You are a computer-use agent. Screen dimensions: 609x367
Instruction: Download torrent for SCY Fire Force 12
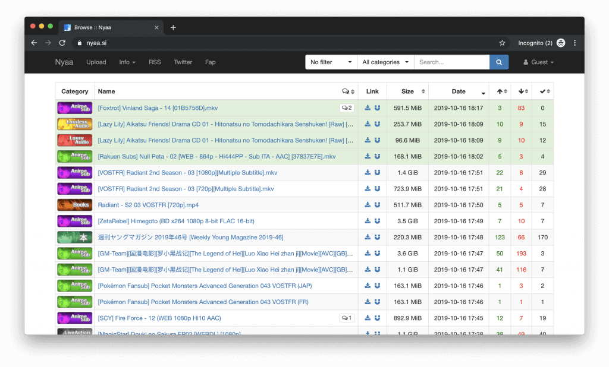click(368, 318)
